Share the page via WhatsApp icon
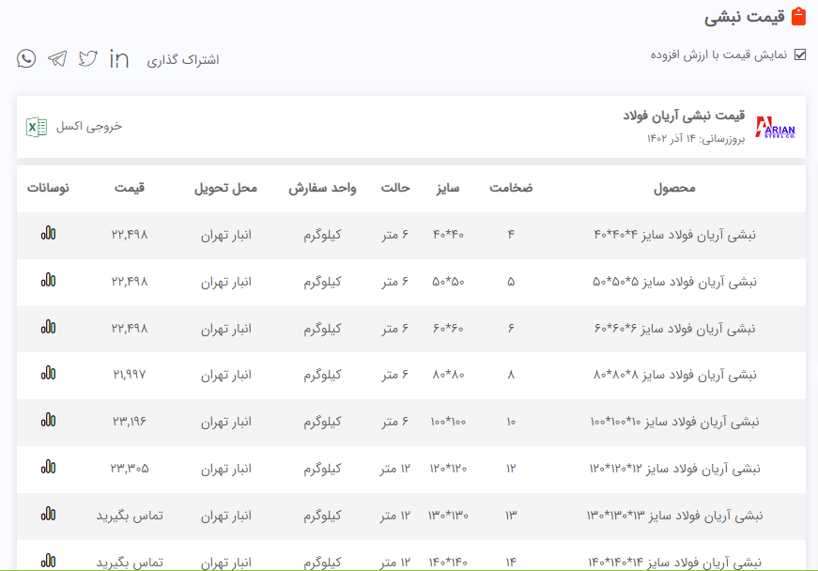The image size is (818, 571). tap(26, 59)
